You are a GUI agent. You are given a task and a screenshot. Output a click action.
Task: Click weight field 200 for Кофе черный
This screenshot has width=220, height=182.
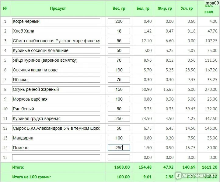[119, 21]
